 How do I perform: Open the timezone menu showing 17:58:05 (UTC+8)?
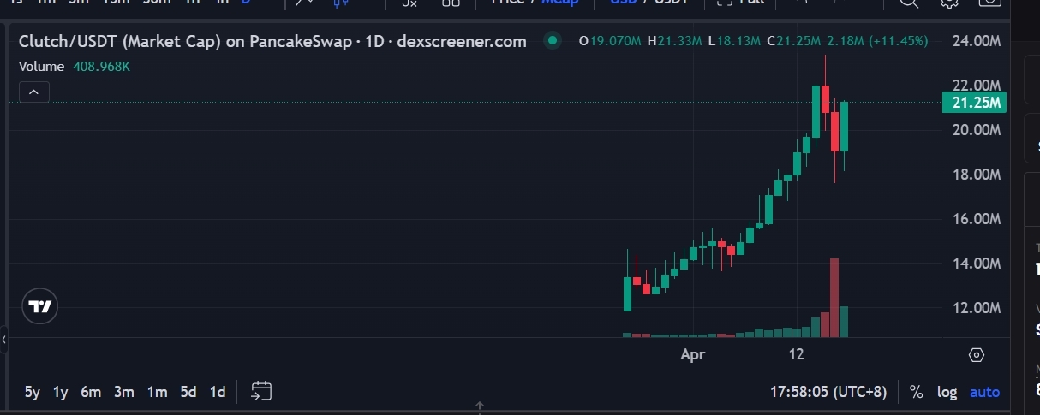[829, 392]
